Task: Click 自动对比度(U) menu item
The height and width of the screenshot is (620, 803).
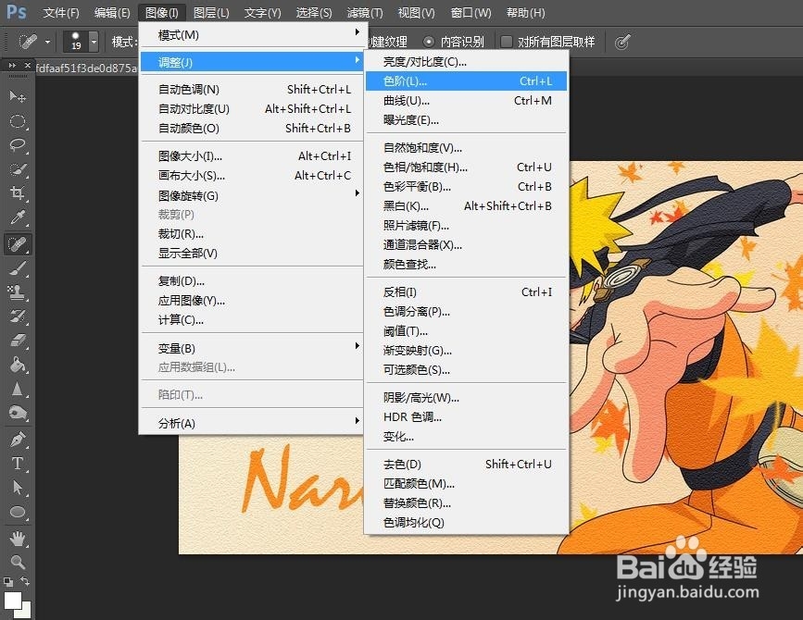Action: pyautogui.click(x=251, y=108)
